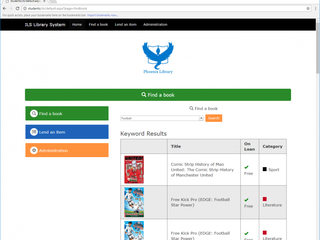Click the Keyword Results heading

click(143, 134)
